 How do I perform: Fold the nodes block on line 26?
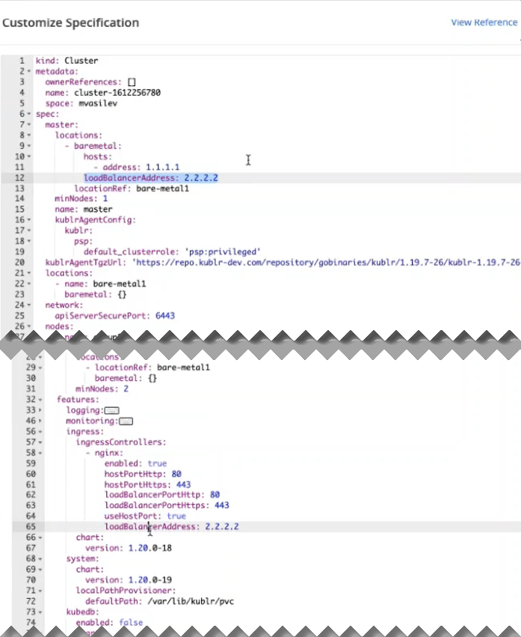[29, 326]
